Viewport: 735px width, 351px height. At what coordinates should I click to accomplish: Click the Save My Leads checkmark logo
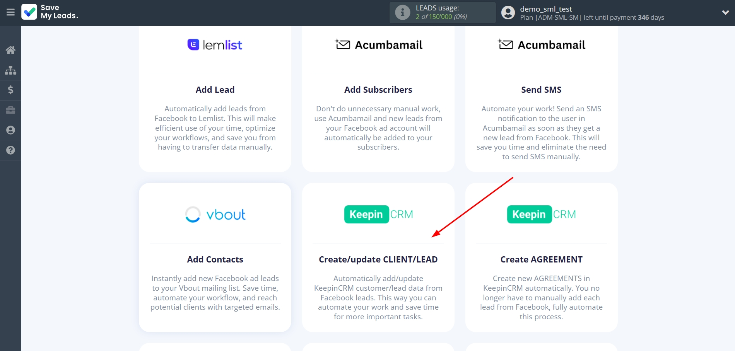pos(29,12)
